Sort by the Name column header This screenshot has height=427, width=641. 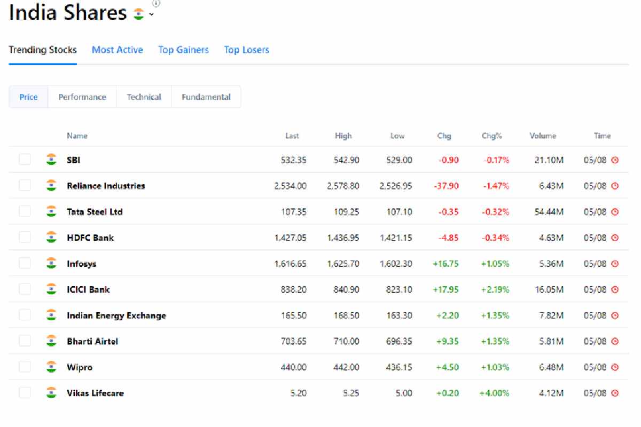coord(77,136)
